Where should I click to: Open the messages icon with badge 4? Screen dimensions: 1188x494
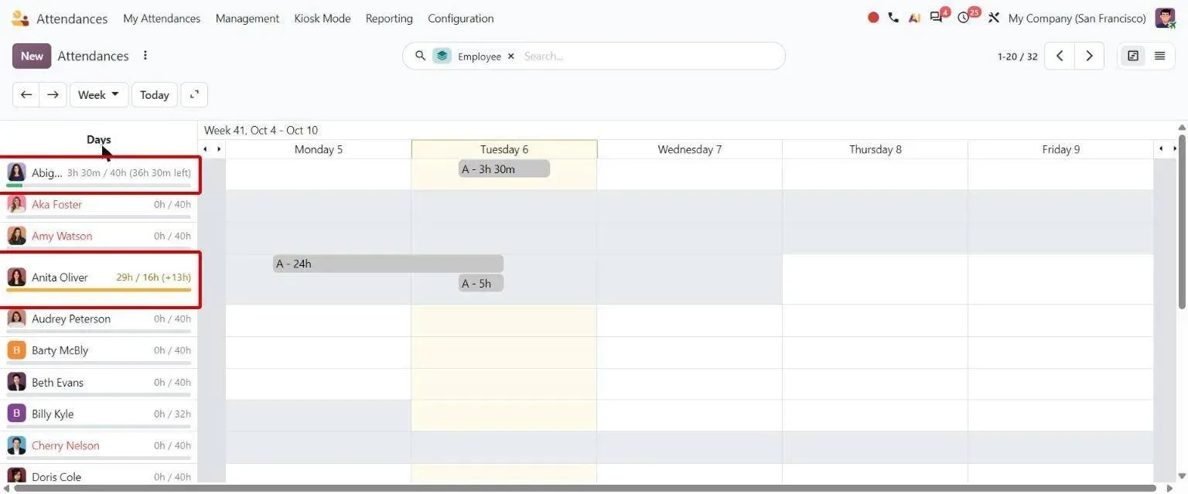937,18
